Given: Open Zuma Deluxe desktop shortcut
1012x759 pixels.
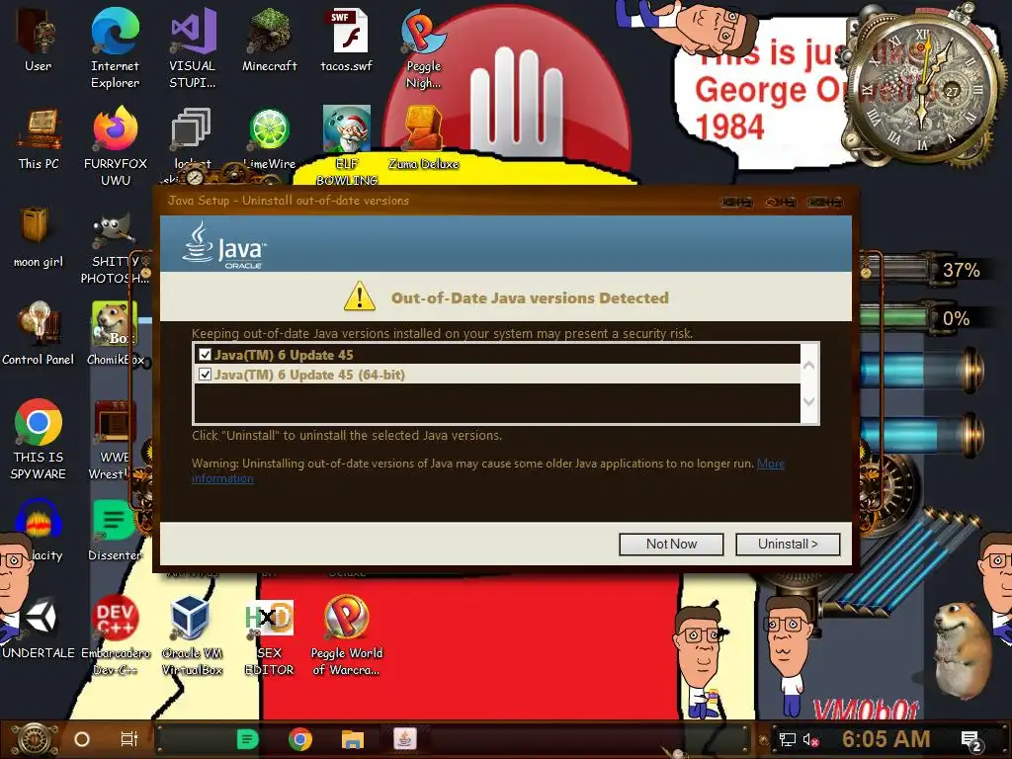Looking at the screenshot, I should click(423, 138).
